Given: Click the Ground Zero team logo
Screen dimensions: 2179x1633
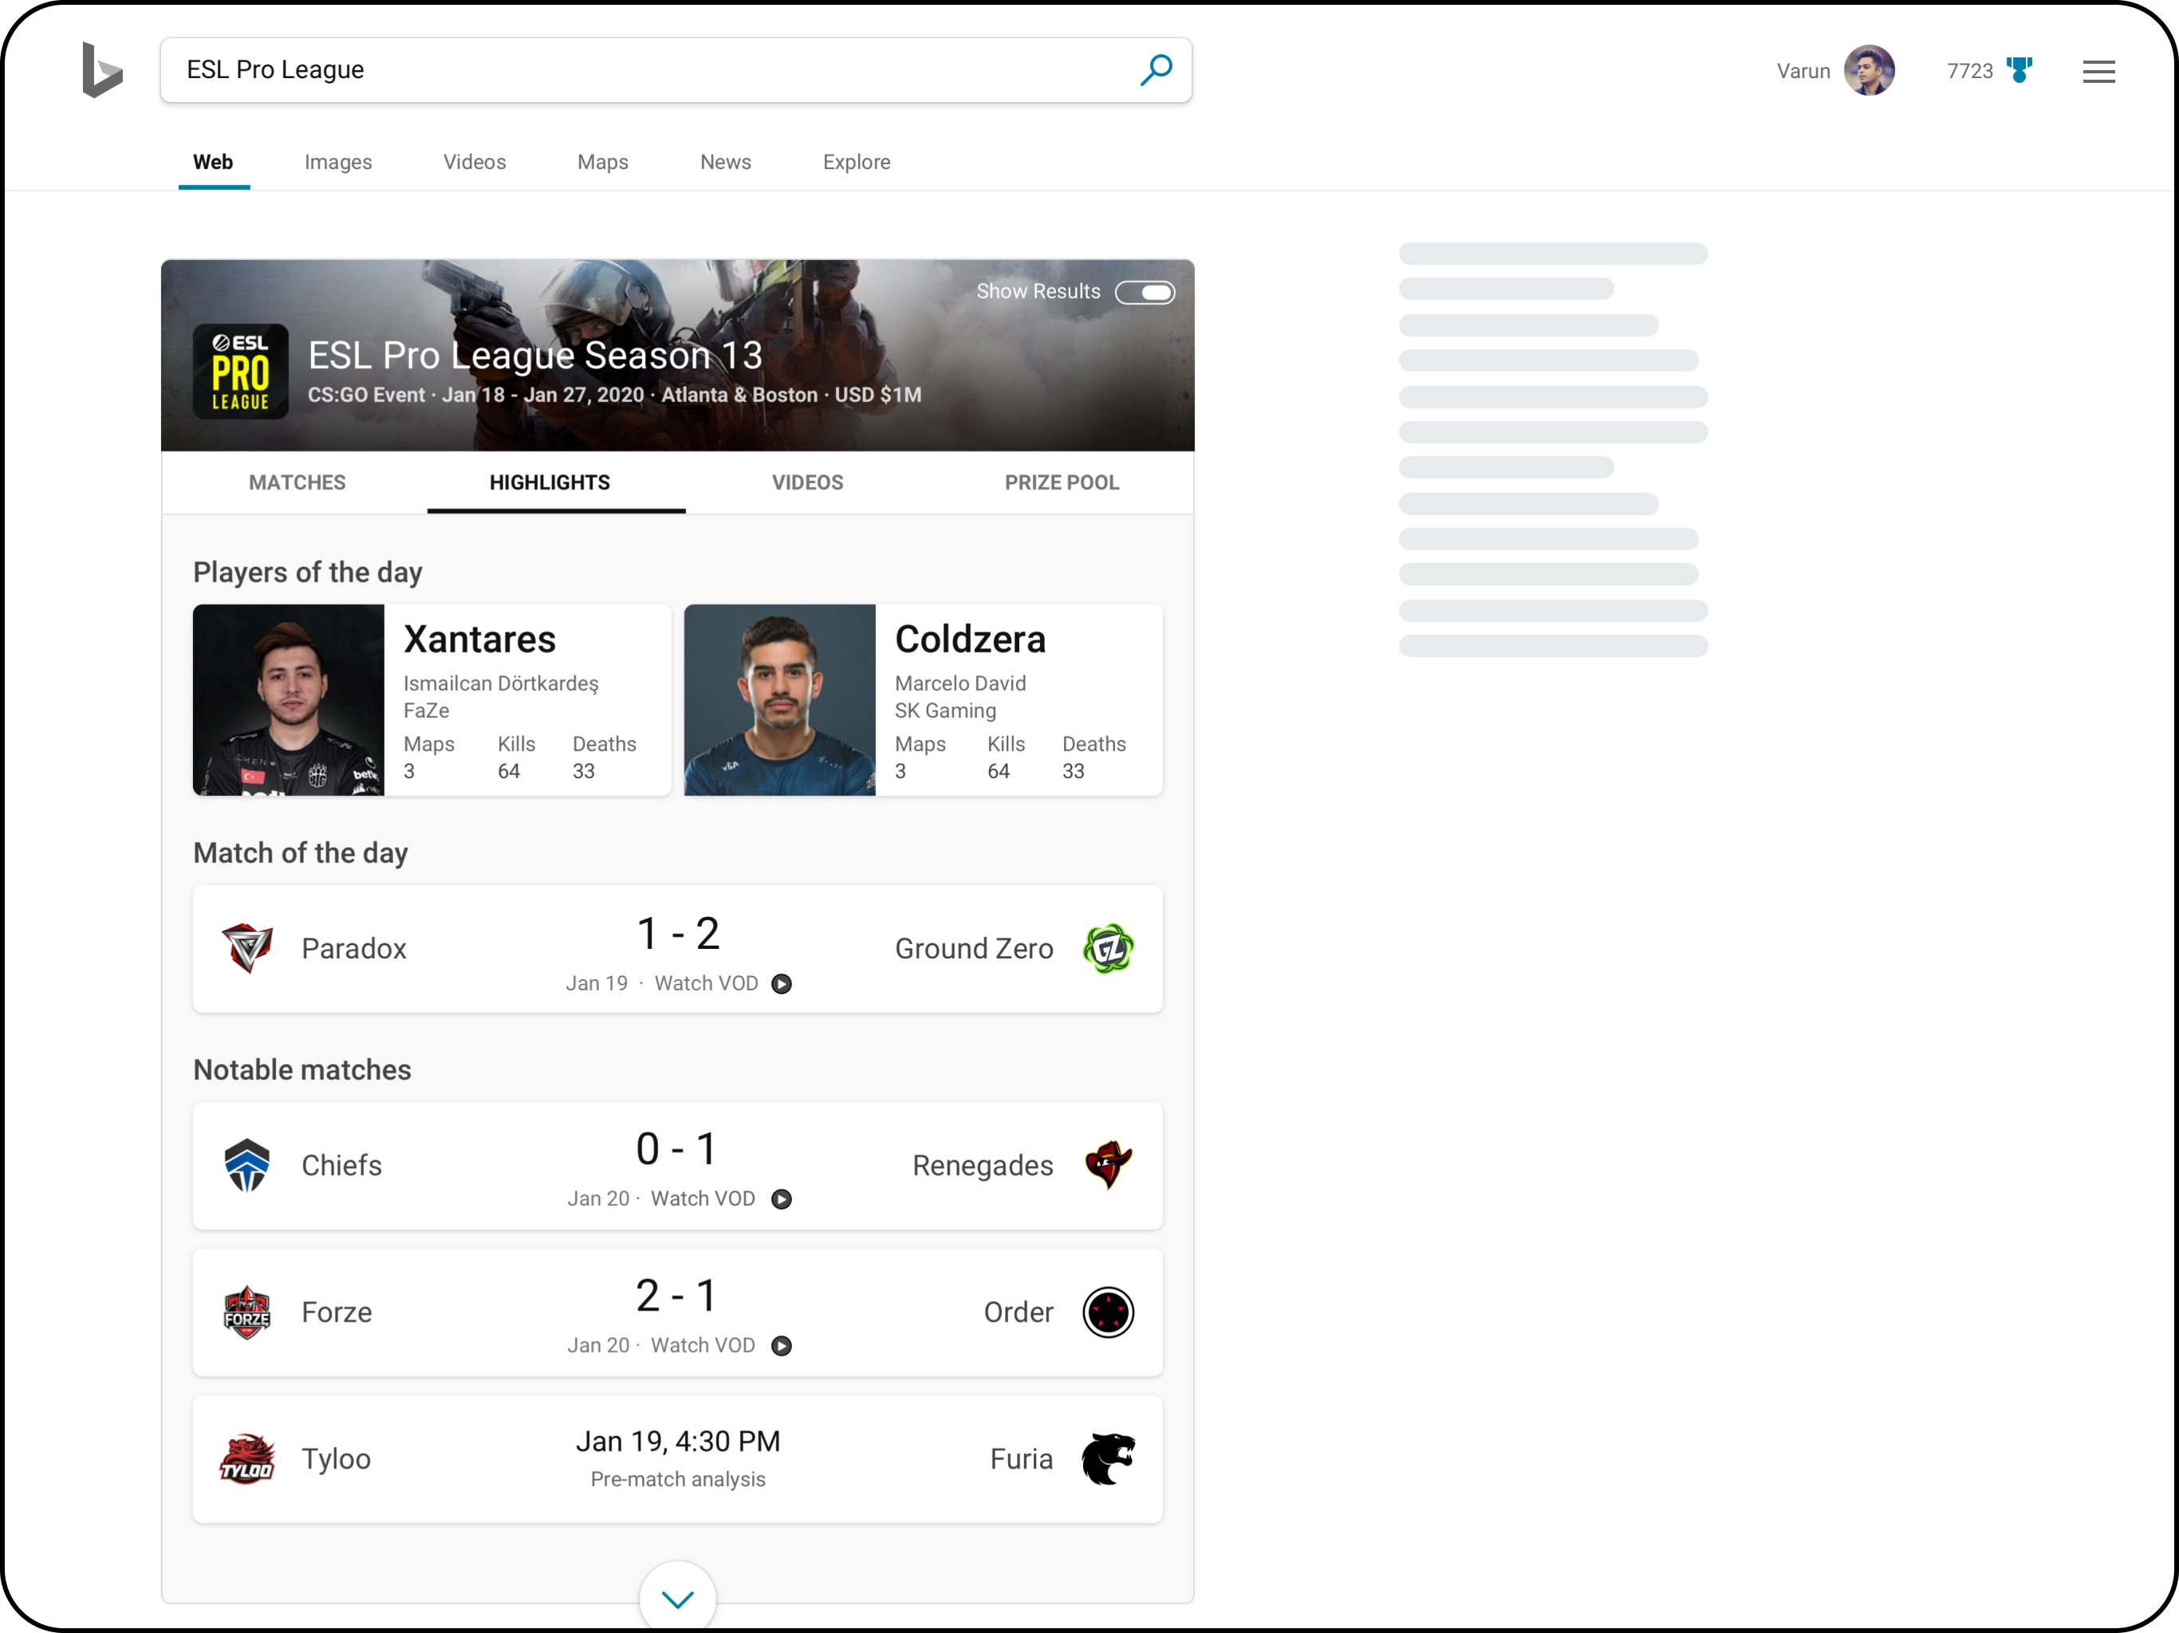Looking at the screenshot, I should 1108,947.
